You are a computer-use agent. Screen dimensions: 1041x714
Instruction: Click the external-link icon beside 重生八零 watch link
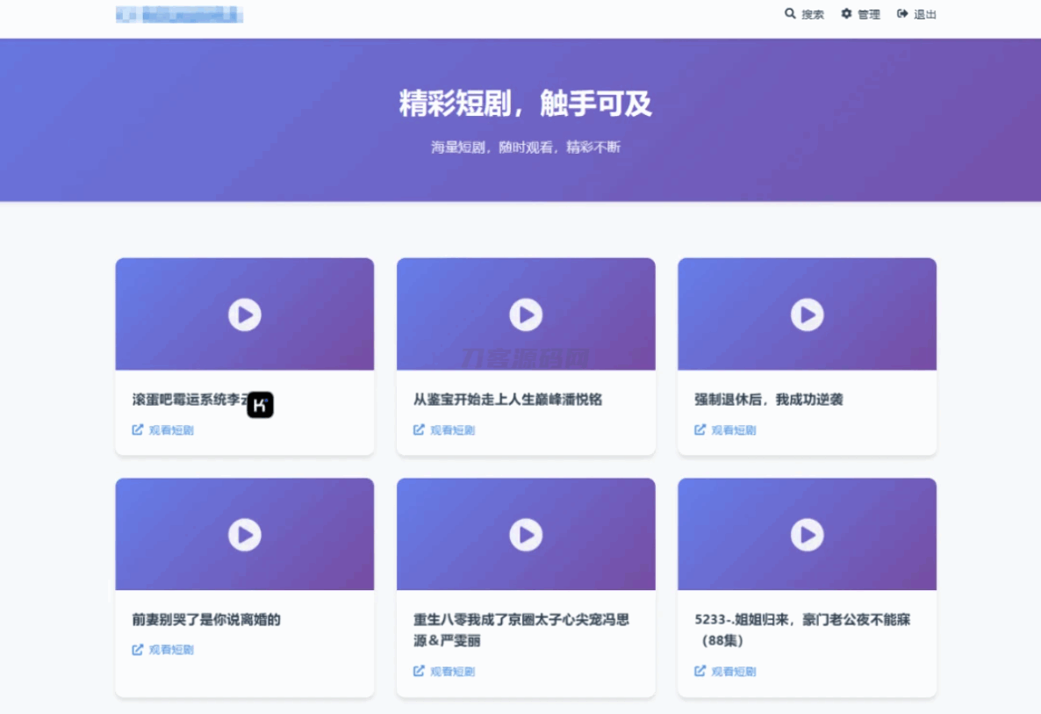click(417, 671)
